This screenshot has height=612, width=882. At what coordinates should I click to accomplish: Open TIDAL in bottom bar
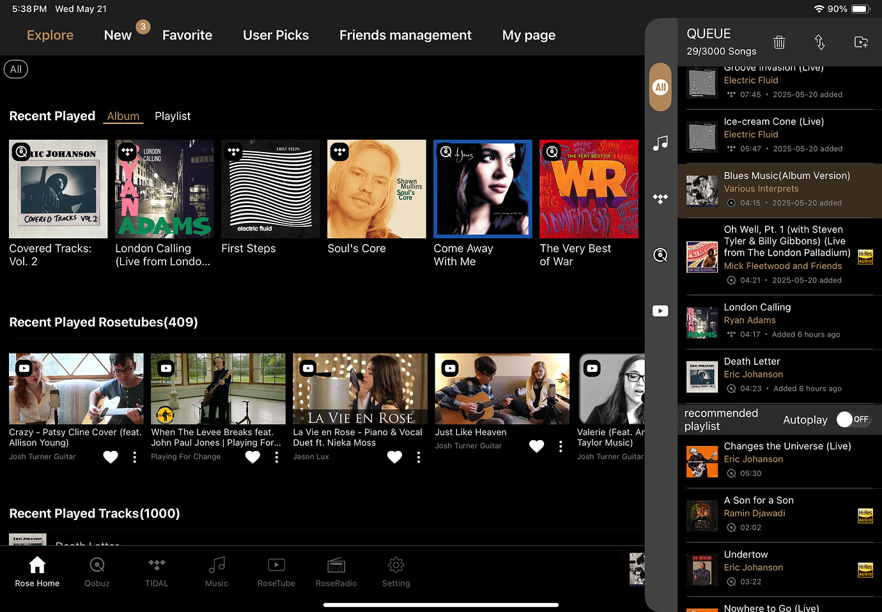click(157, 572)
